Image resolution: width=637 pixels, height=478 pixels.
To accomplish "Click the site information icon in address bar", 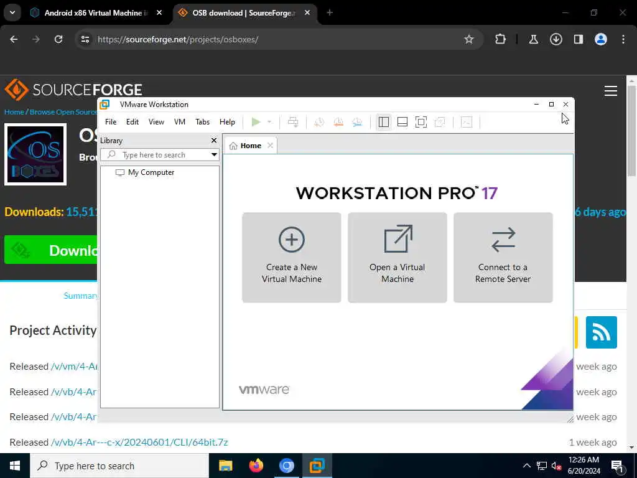I will [85, 39].
